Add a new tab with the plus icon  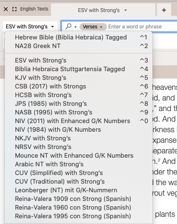tap(164, 10)
